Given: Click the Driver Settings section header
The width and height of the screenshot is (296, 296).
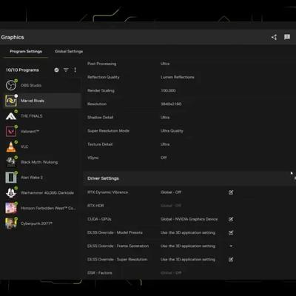Looking at the screenshot, I should point(189,178).
